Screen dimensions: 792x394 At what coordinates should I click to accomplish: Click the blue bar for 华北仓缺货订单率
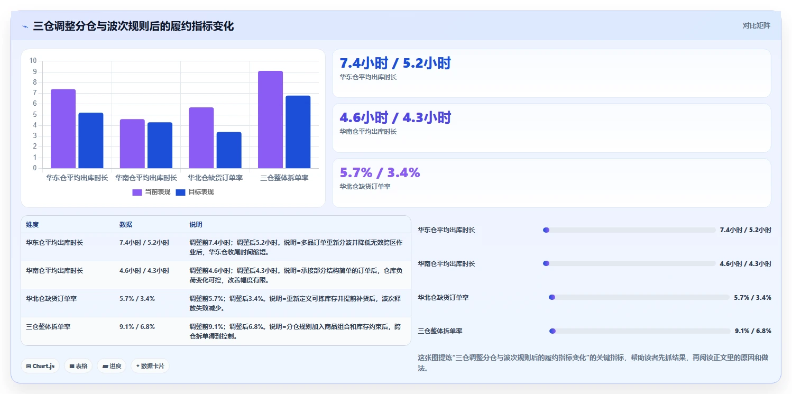(229, 150)
